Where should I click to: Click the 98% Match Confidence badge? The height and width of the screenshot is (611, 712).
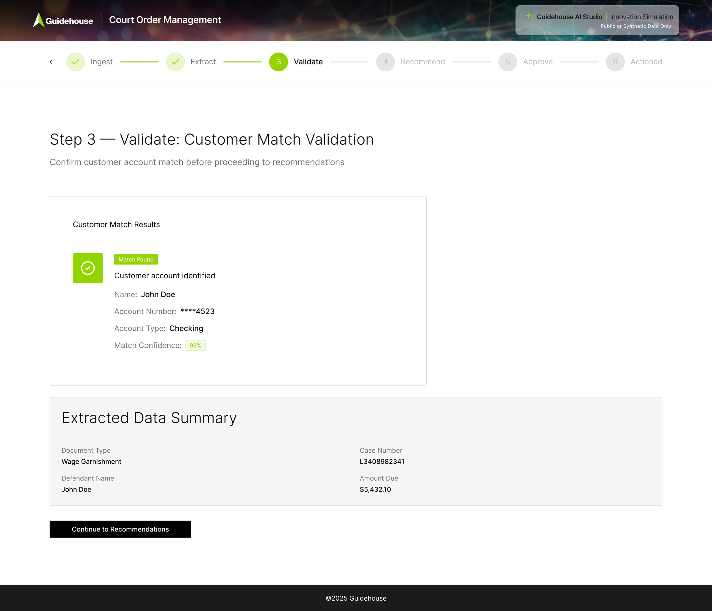click(195, 345)
